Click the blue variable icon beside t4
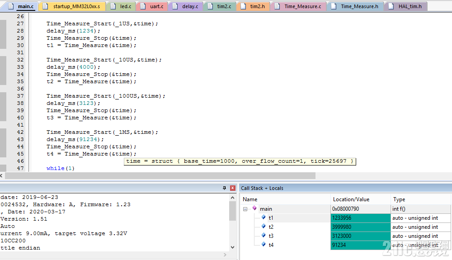The height and width of the screenshot is (260, 452). pyautogui.click(x=264, y=244)
